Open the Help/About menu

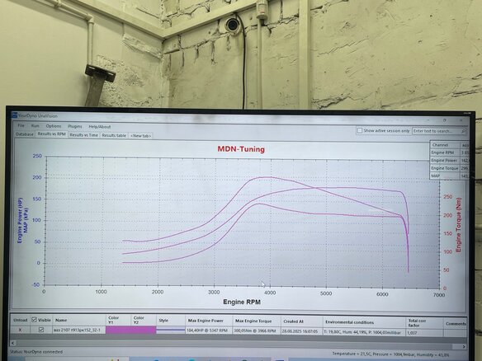click(100, 127)
